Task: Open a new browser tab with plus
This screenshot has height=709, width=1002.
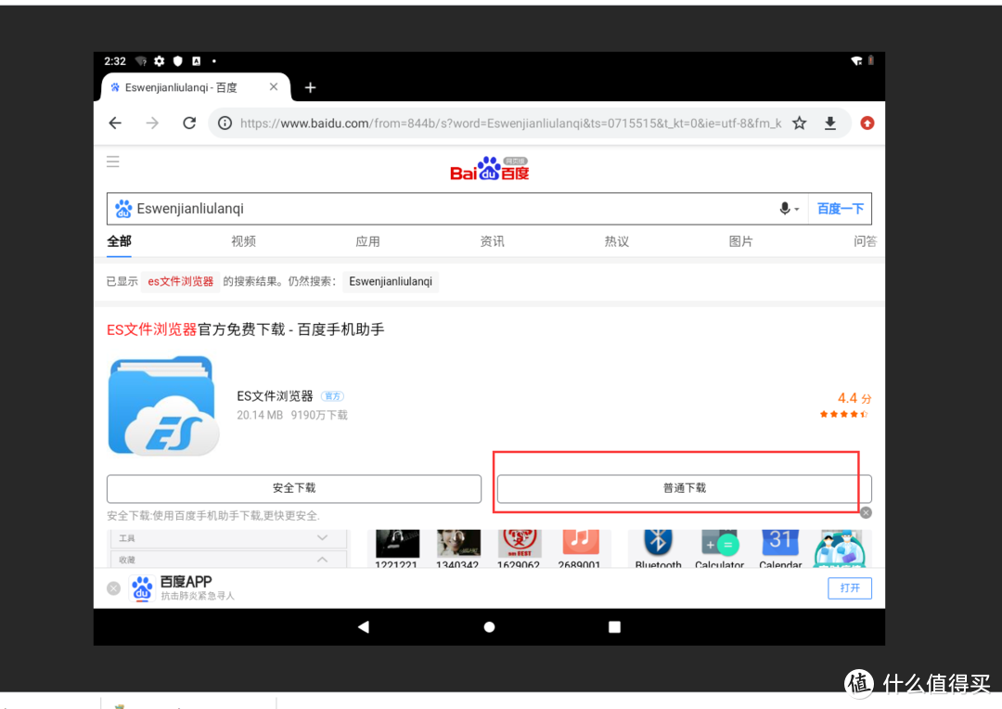Action: pyautogui.click(x=310, y=87)
